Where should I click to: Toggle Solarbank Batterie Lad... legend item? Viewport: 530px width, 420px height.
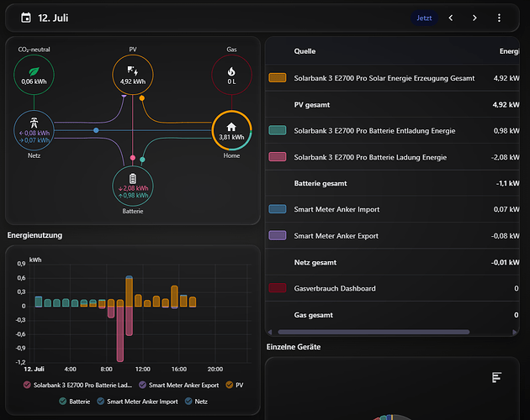77,385
